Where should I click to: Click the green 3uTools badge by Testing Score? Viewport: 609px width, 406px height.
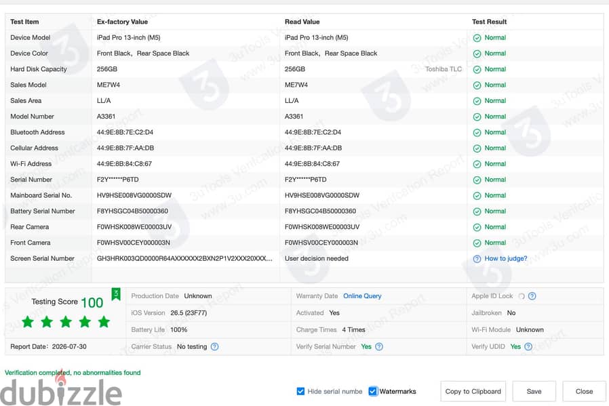coord(116,294)
